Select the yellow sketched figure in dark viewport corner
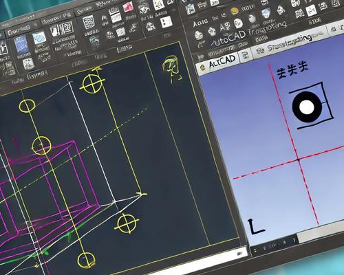344x275 pixels. (x=172, y=69)
